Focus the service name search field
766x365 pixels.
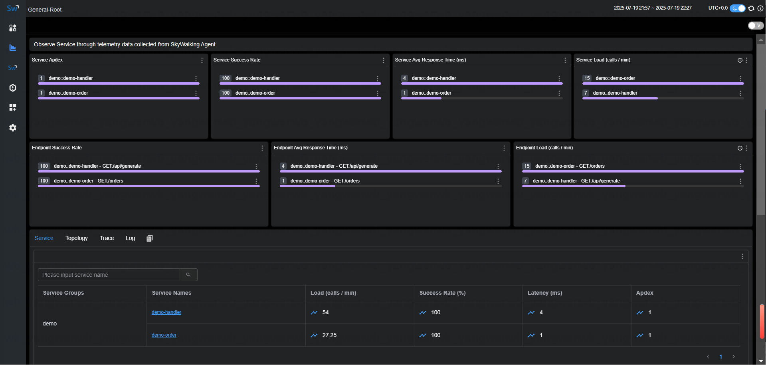click(x=109, y=275)
